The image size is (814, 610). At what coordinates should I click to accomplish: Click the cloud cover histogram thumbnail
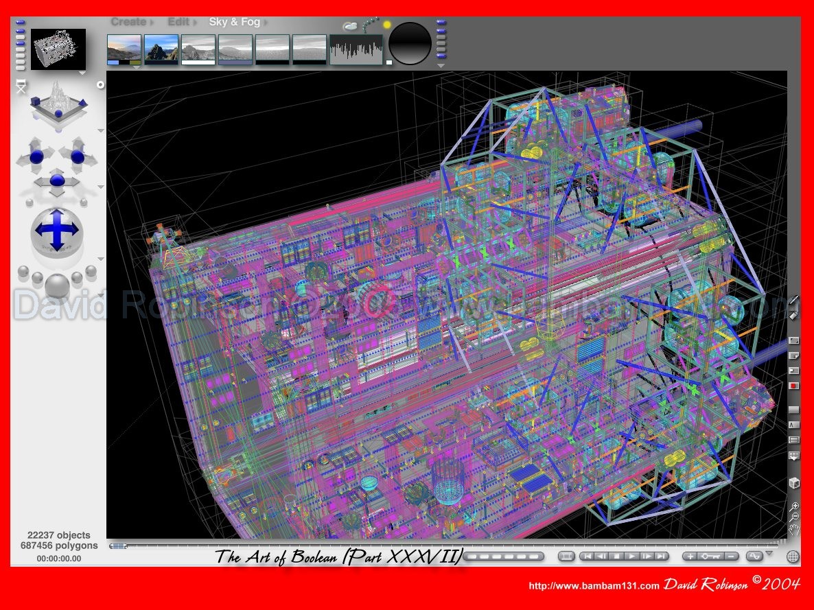[x=356, y=49]
